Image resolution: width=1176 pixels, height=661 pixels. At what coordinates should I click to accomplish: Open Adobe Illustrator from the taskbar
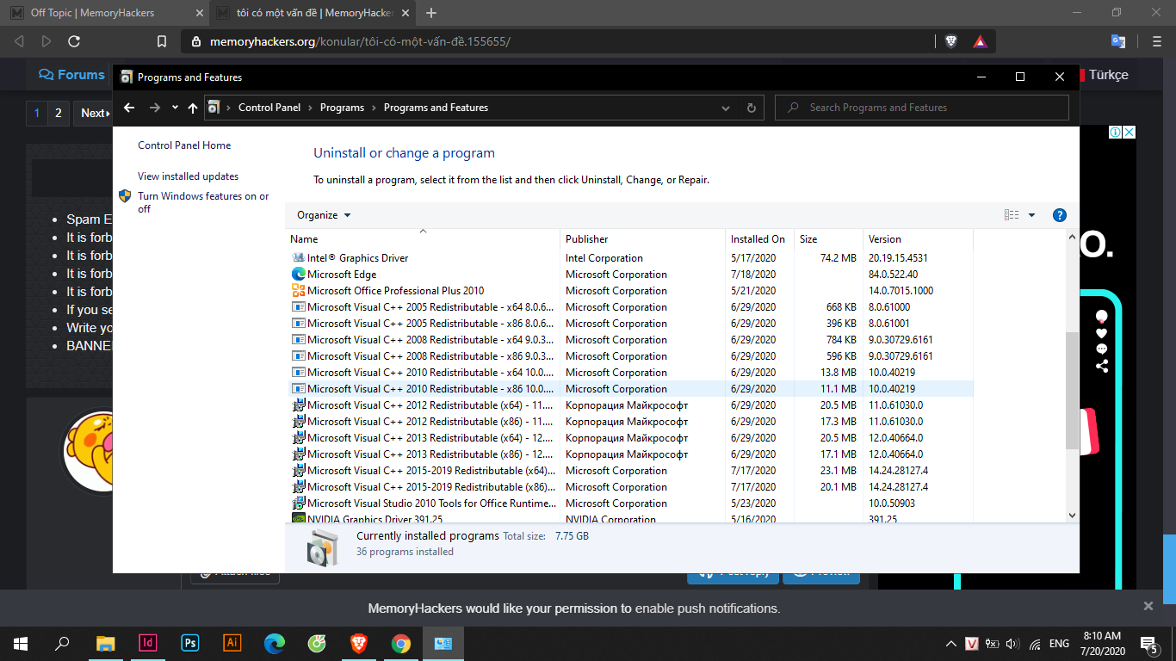click(x=232, y=643)
